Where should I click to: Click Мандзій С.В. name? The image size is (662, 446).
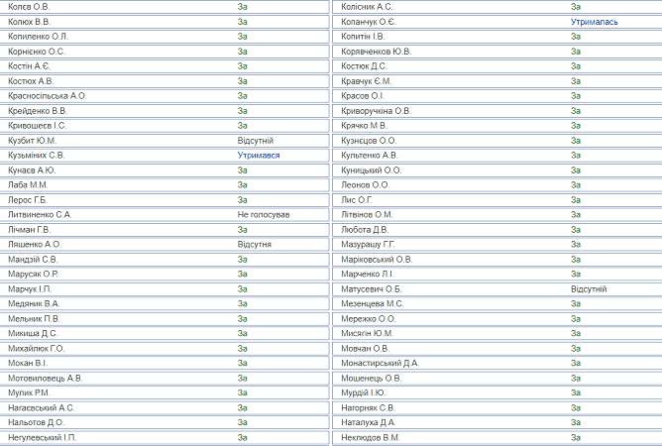[33, 260]
